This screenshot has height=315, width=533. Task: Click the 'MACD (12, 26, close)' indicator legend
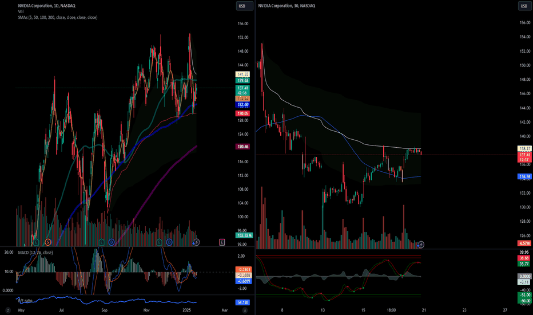[35, 253]
